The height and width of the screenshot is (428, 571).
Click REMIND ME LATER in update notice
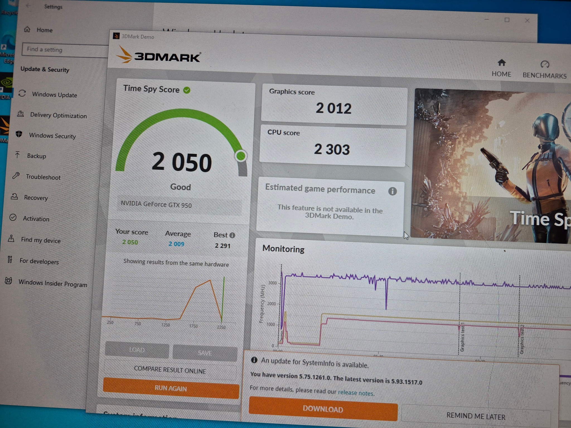point(476,416)
